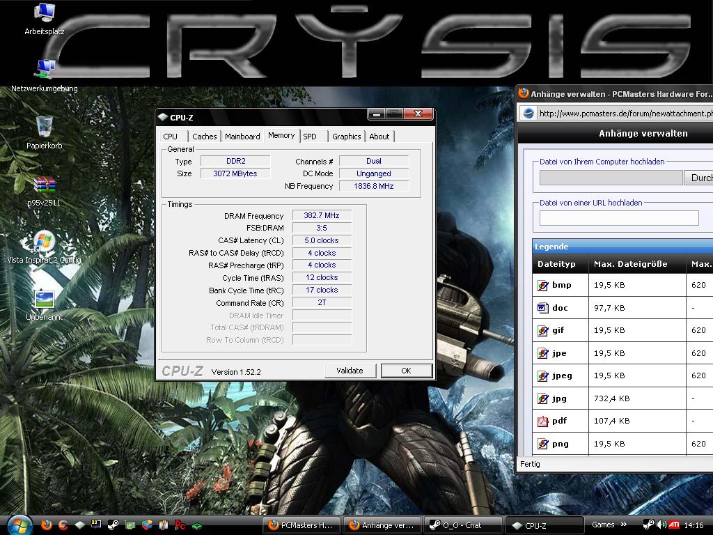713x535 pixels.
Task: Click the multicolored cubes quick launch icon
Action: coord(147,525)
